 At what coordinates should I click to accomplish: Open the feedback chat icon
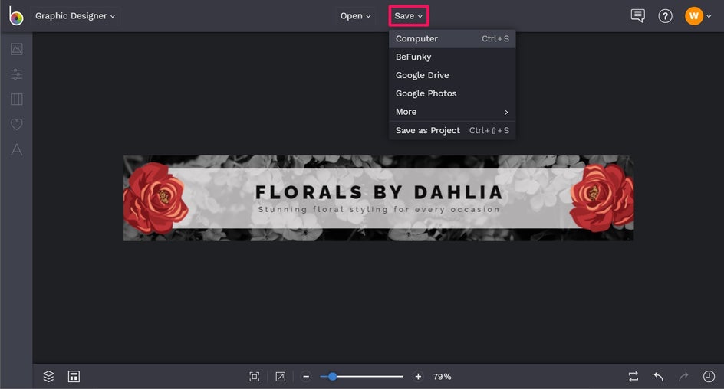tap(637, 15)
